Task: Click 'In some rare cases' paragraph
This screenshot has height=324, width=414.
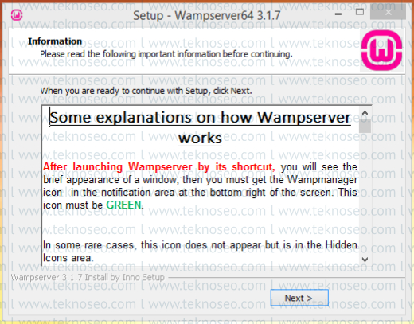Action: pyautogui.click(x=200, y=252)
